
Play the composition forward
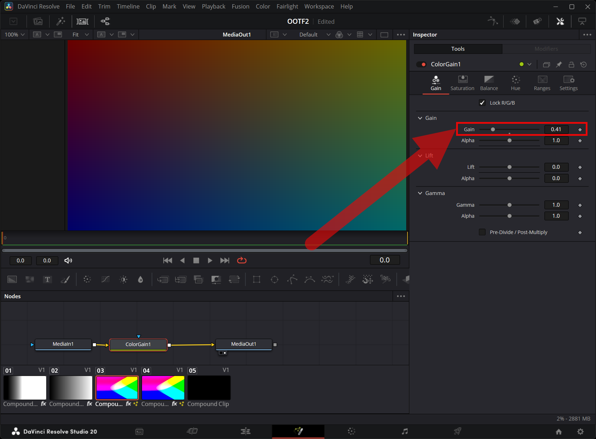pos(210,261)
